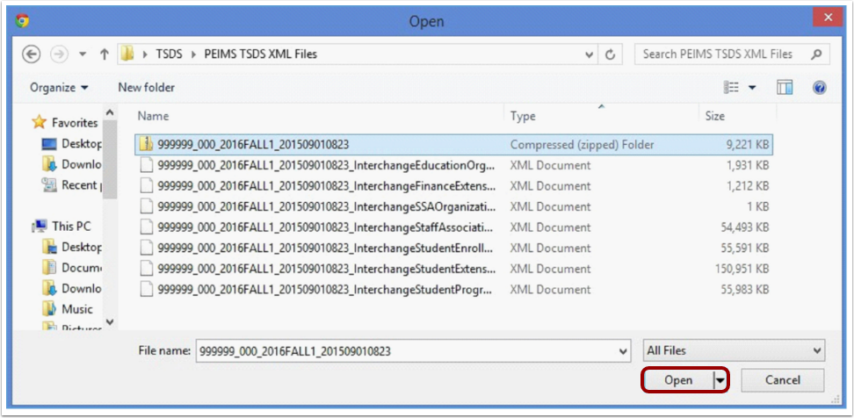854x418 pixels.
Task: Click the Forward navigation arrow
Action: point(59,54)
